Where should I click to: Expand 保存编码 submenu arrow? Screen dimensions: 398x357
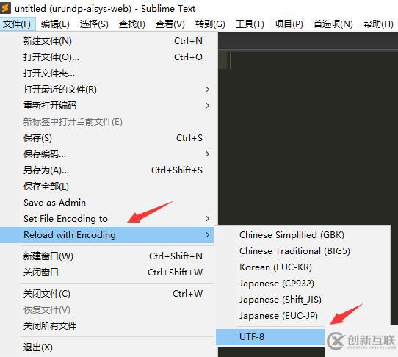(207, 154)
